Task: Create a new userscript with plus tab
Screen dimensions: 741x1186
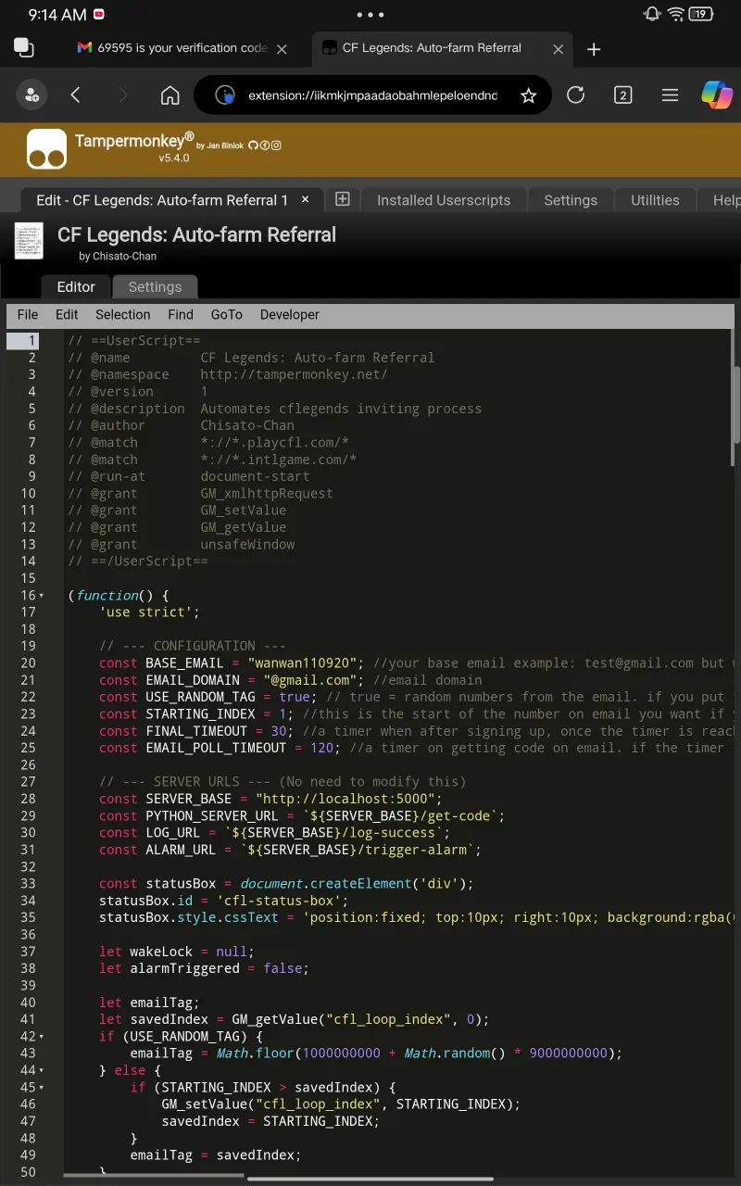Action: (x=342, y=199)
